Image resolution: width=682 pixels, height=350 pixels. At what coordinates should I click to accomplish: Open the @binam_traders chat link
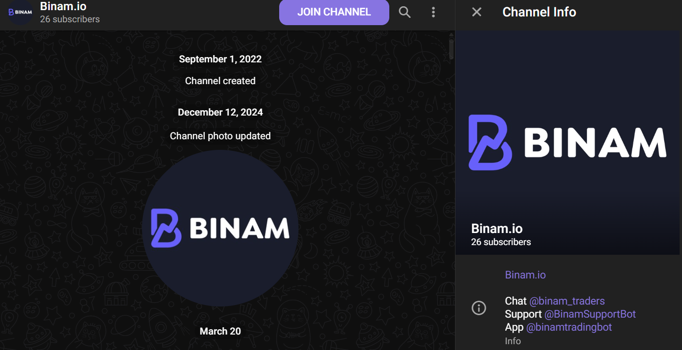pos(567,301)
